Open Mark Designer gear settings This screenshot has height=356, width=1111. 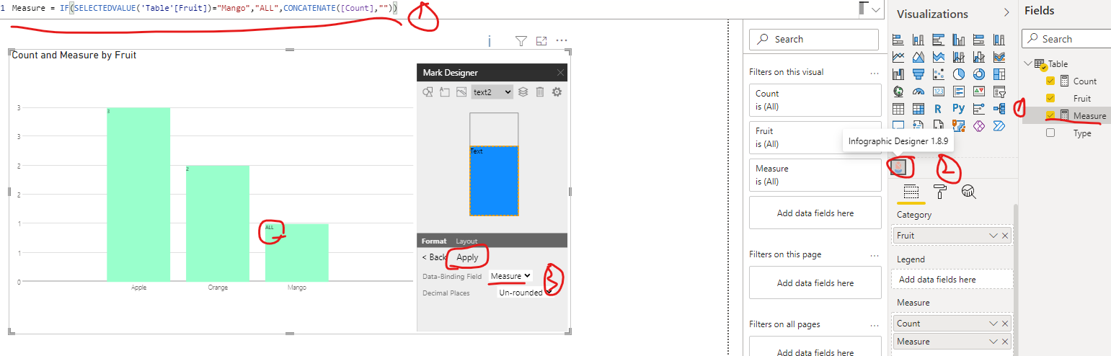[x=557, y=92]
